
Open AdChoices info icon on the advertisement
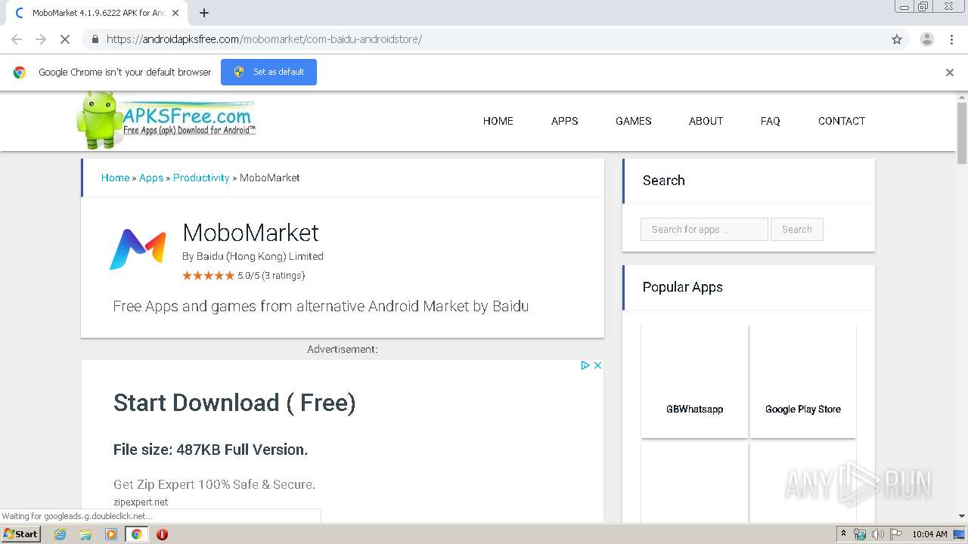pos(585,365)
